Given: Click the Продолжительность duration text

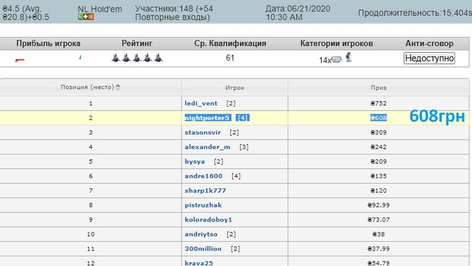Looking at the screenshot, I should click(415, 13).
